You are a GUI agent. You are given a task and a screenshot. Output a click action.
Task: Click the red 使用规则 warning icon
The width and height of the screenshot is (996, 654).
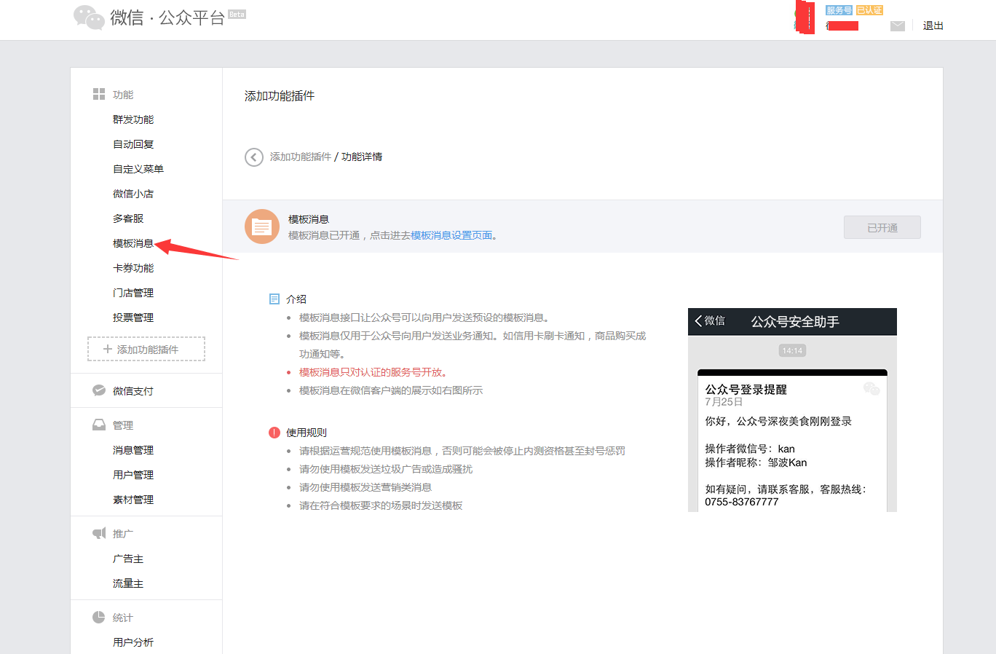(x=274, y=432)
